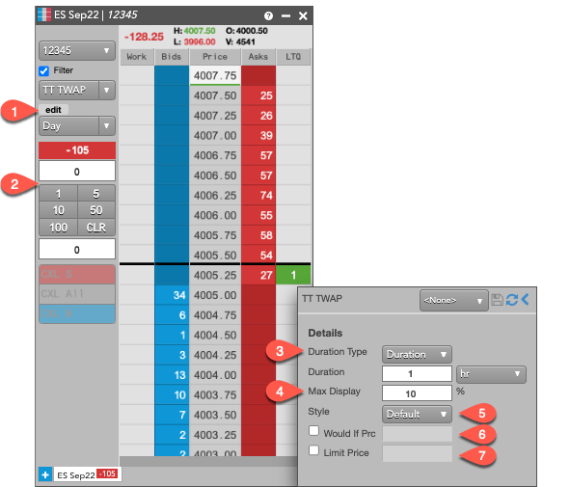Click the refresh arrows icon in TT TWAP panel
The image size is (570, 487).
coord(512,300)
